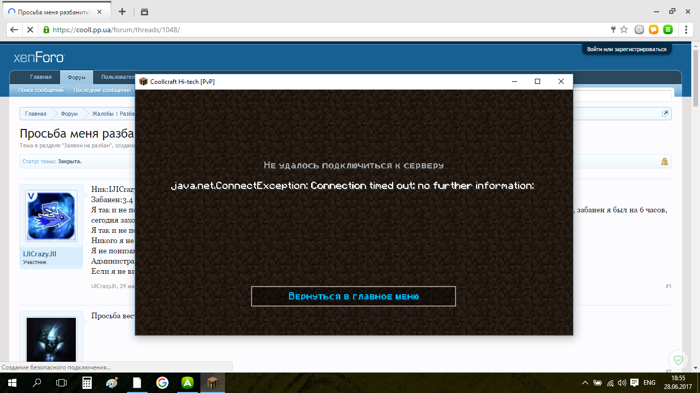Image resolution: width=700 pixels, height=393 pixels.
Task: Click Войти или зарегистрироваться link
Action: [627, 49]
